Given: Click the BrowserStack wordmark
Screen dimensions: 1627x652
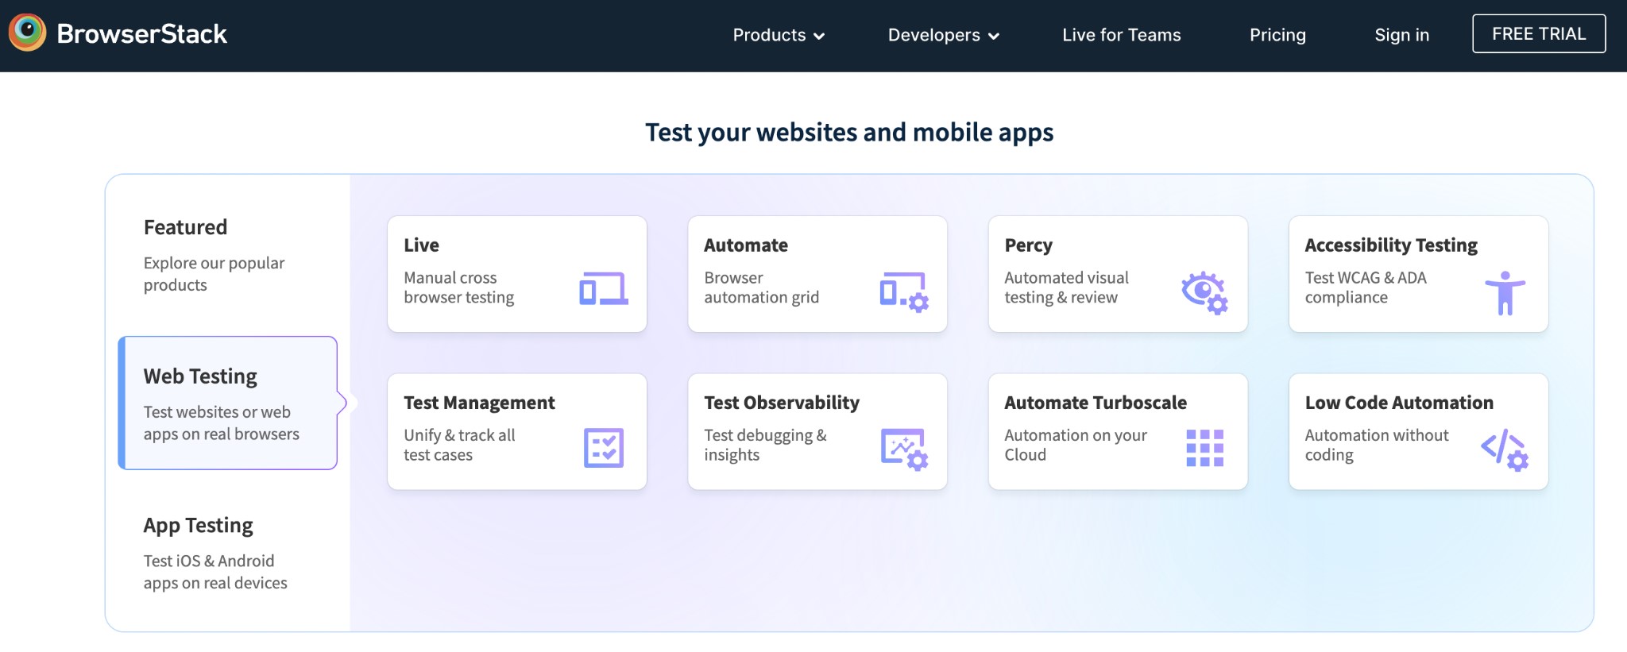Looking at the screenshot, I should (x=142, y=33).
